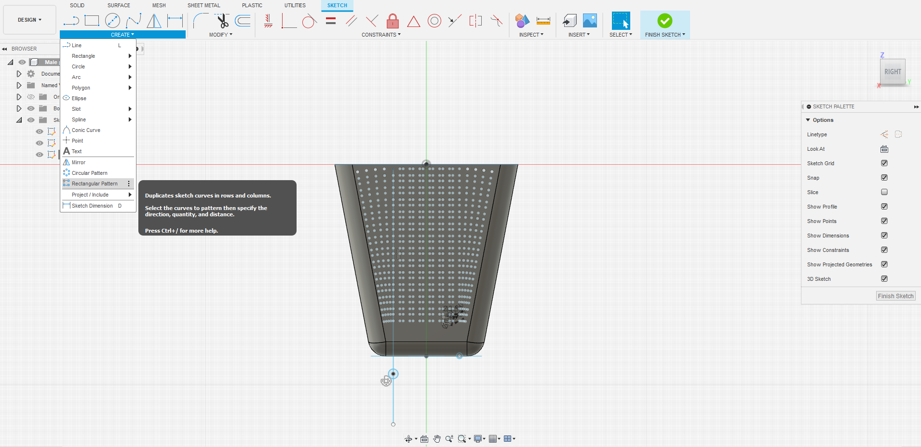
Task: Open the CONSTRAINTS dropdown menu
Action: tap(381, 35)
